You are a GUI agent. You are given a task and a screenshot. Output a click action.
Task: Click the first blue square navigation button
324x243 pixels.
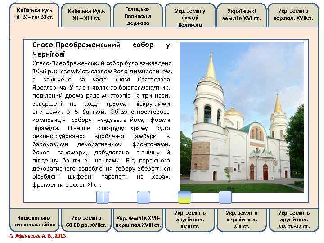pos(103,198)
